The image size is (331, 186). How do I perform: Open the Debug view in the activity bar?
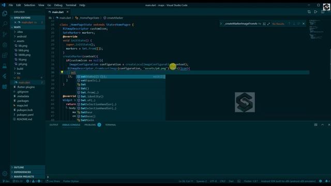[5, 45]
